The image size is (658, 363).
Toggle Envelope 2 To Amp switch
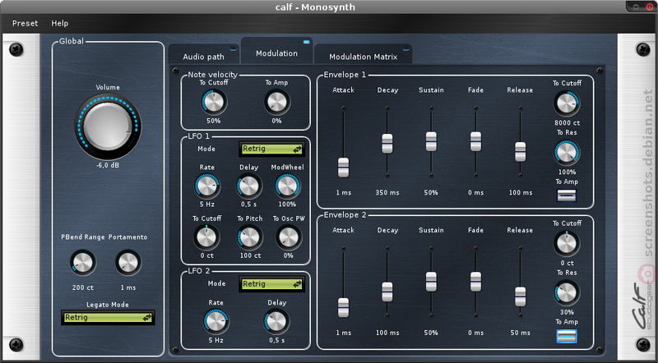click(x=567, y=336)
